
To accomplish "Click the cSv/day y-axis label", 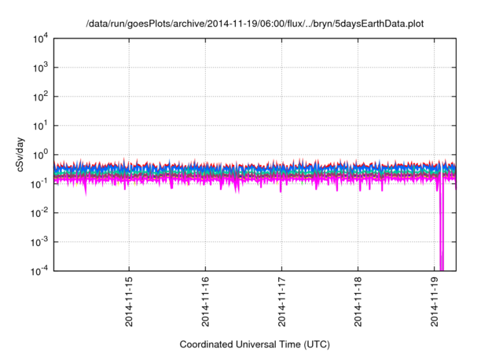I will coord(20,155).
